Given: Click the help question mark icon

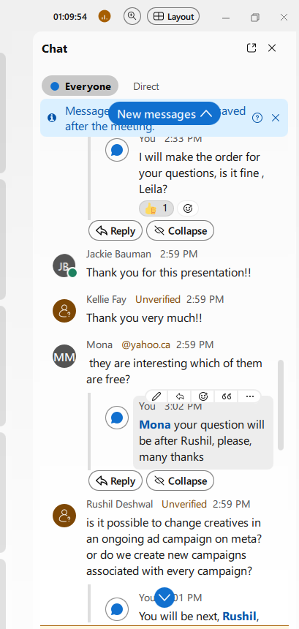Looking at the screenshot, I should click(x=257, y=118).
